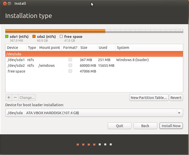Click the plus add partition icon
The width and height of the screenshot is (189, 155).
click(9, 98)
